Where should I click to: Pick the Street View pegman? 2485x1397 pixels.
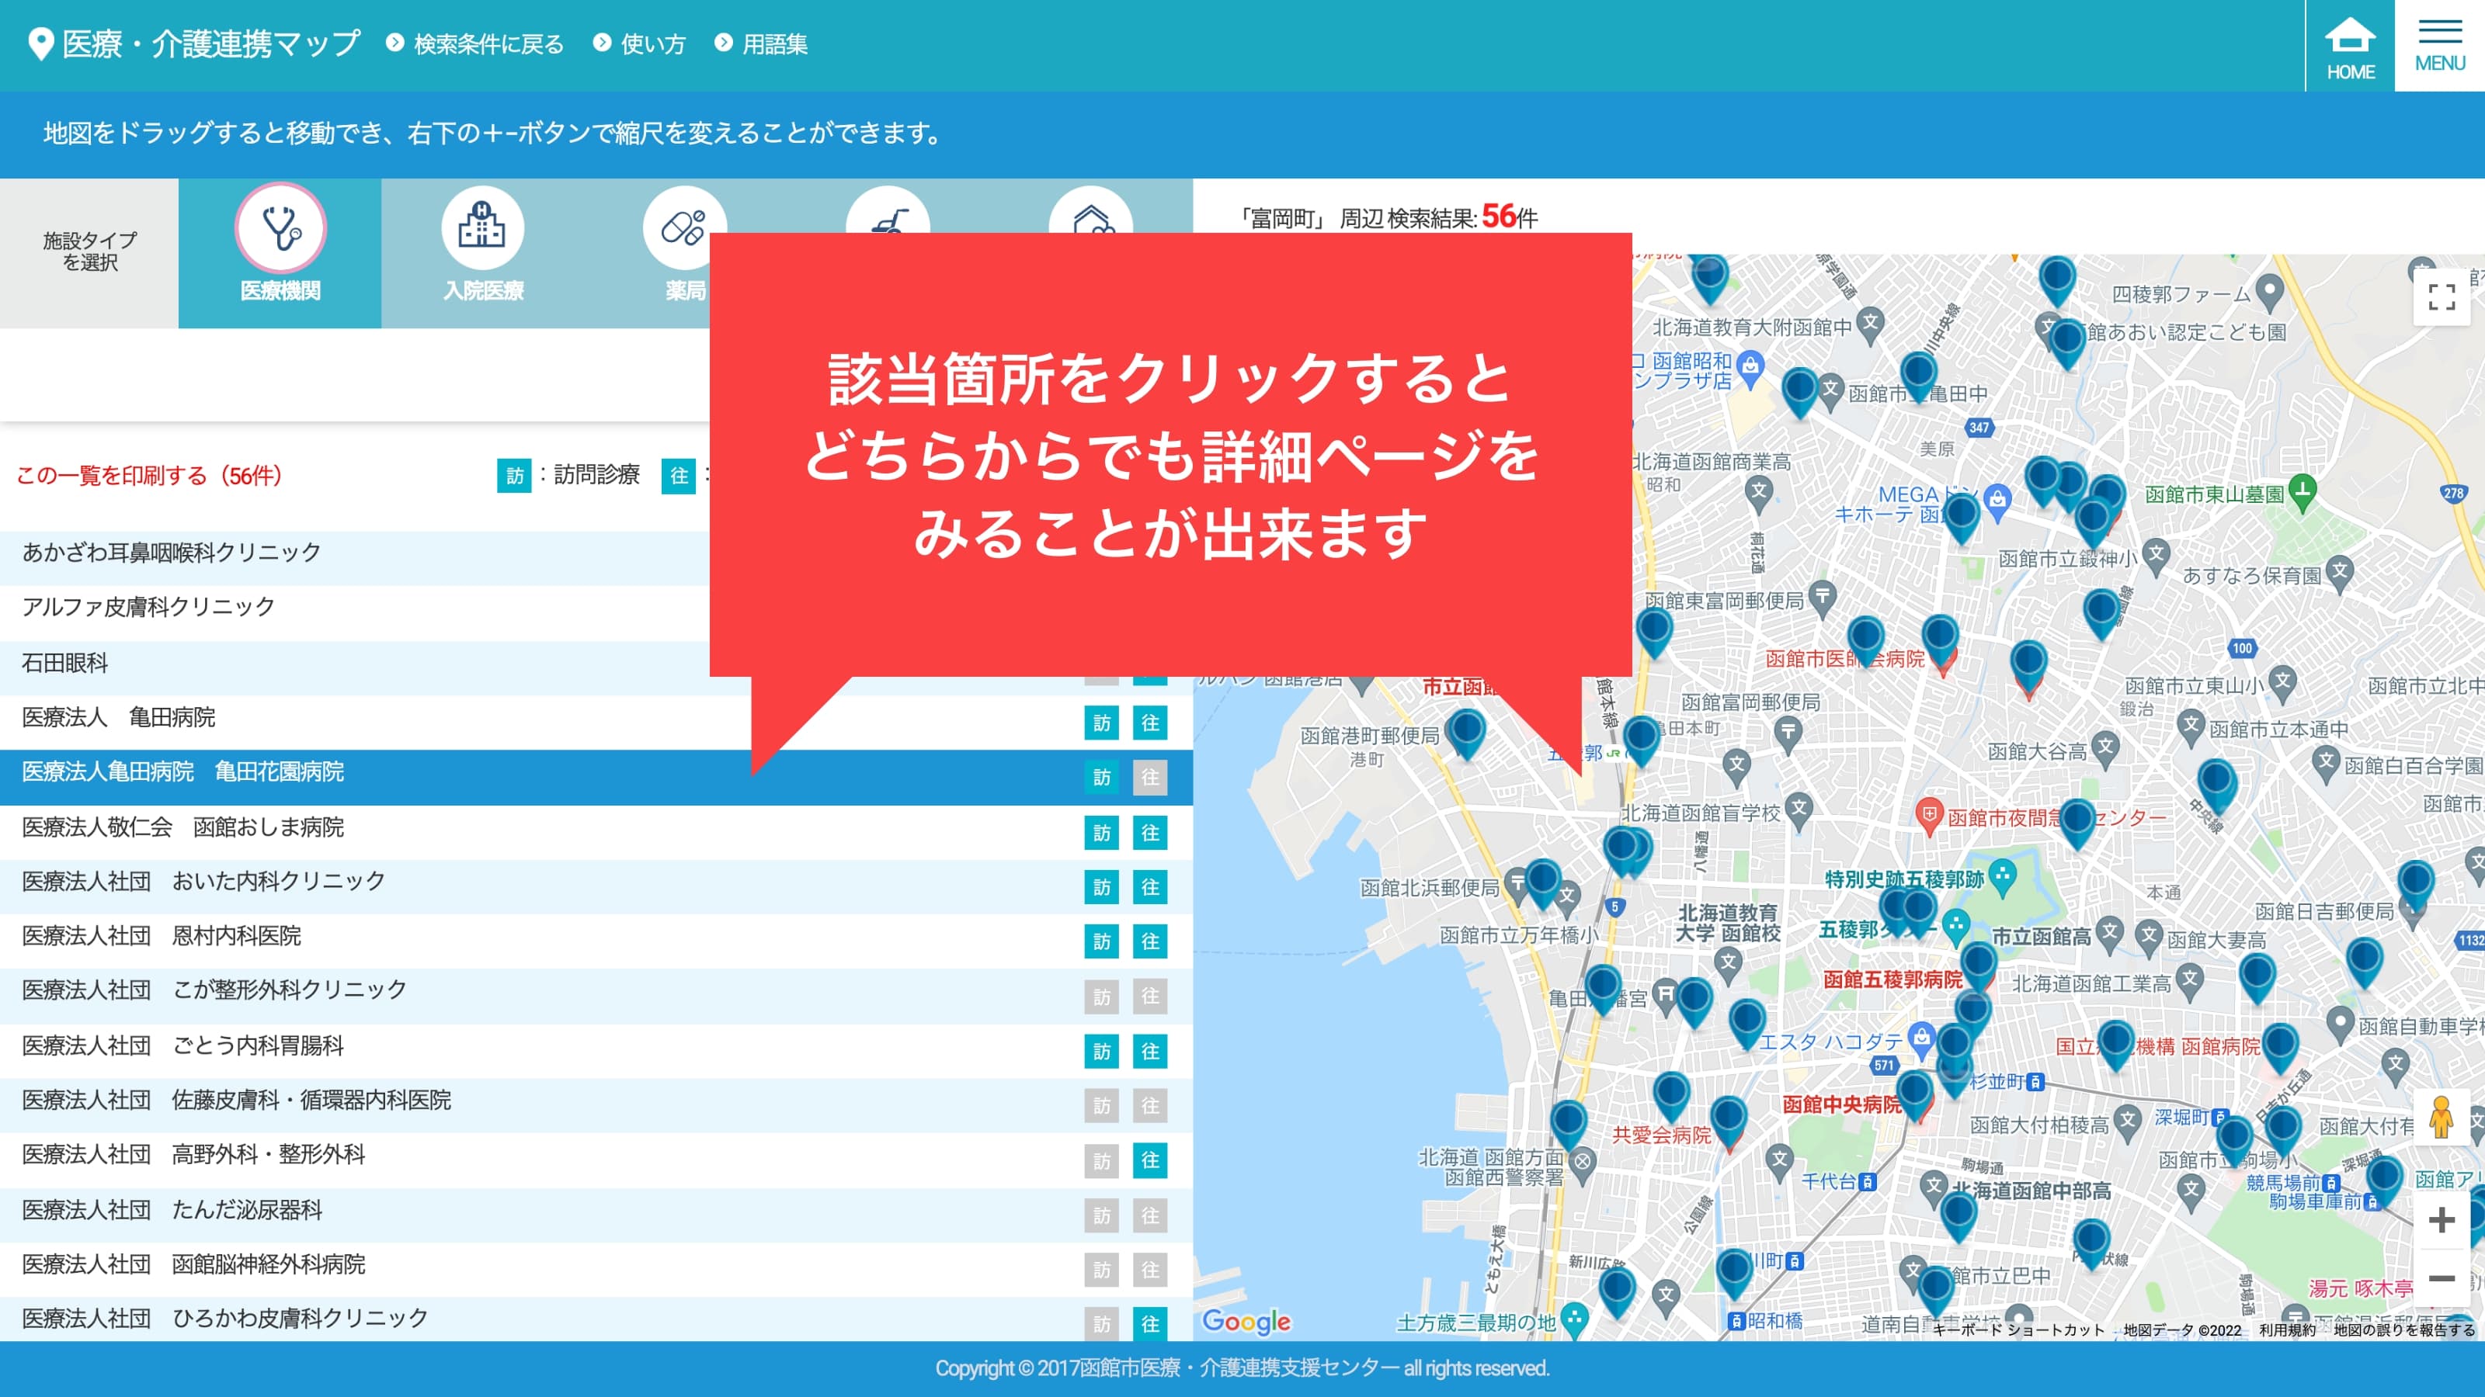[2441, 1118]
